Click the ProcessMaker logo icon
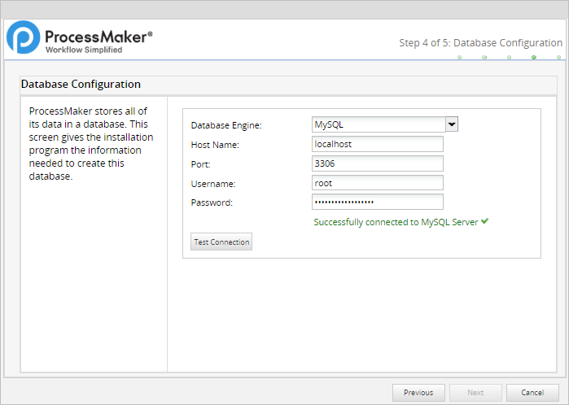 point(23,38)
